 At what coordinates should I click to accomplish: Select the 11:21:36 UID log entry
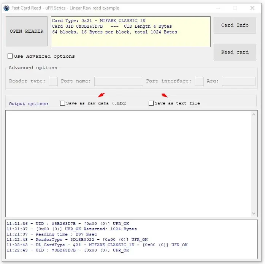click(x=68, y=224)
